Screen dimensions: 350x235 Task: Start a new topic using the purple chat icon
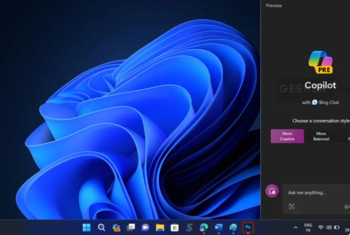pos(272,192)
